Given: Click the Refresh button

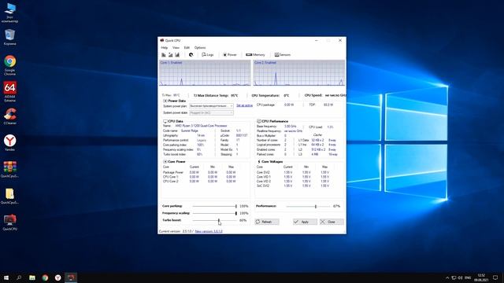Looking at the screenshot, I should (x=266, y=222).
